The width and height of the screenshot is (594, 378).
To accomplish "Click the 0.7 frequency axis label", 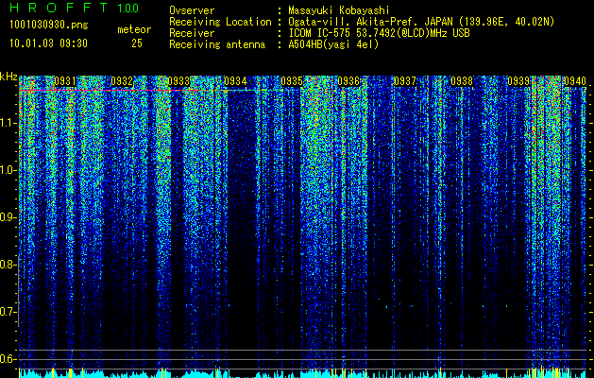I will pyautogui.click(x=8, y=312).
